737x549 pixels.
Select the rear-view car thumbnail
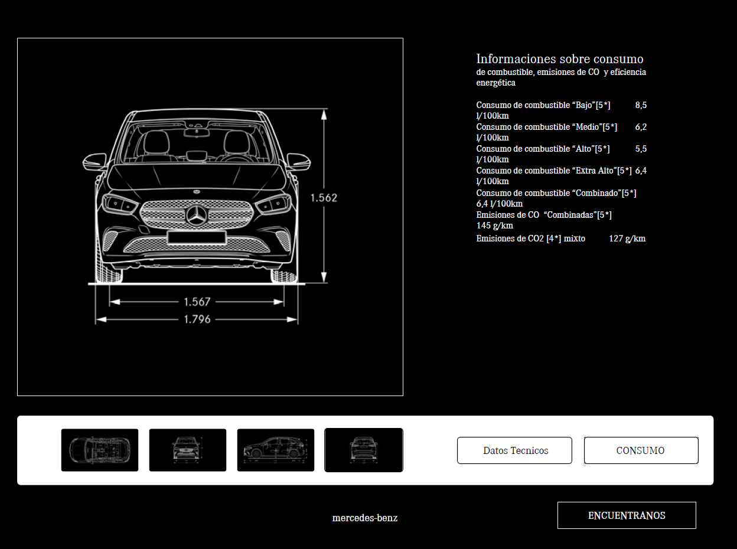(364, 450)
